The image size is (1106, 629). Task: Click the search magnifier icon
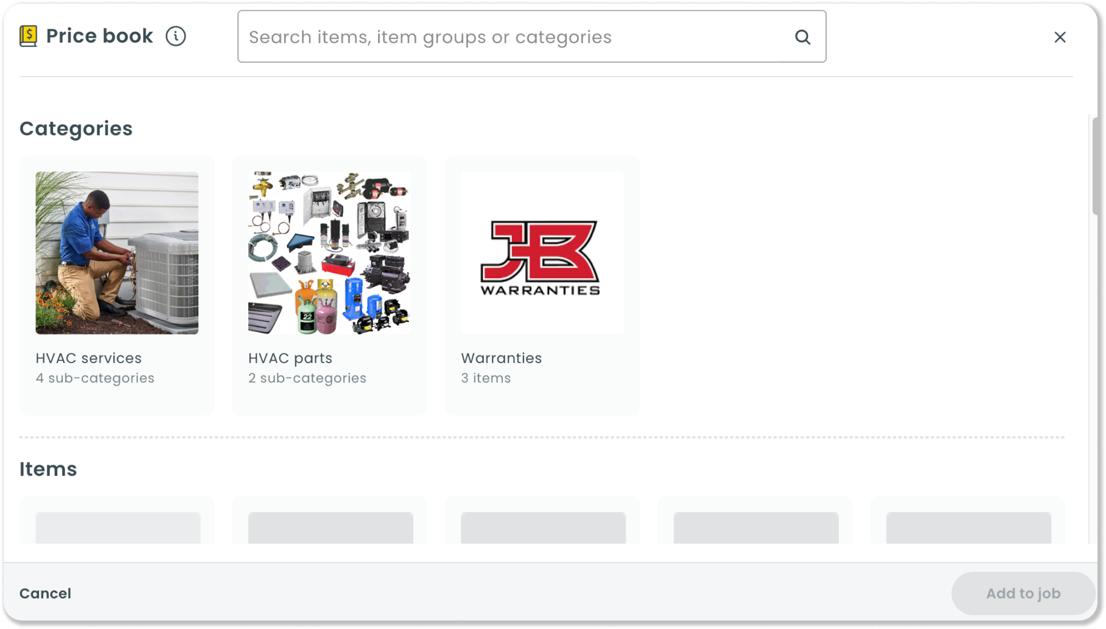(x=803, y=37)
